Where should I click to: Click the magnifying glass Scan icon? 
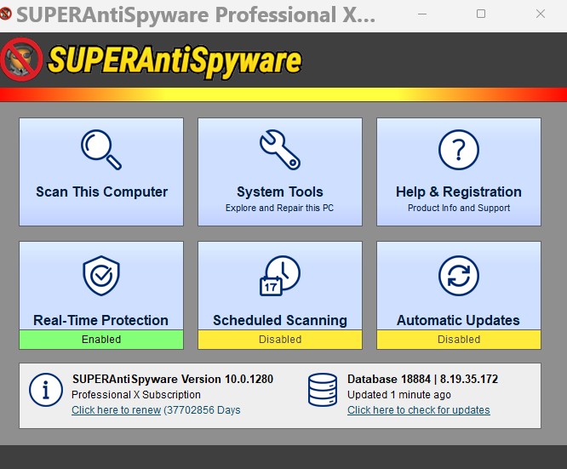click(x=101, y=150)
